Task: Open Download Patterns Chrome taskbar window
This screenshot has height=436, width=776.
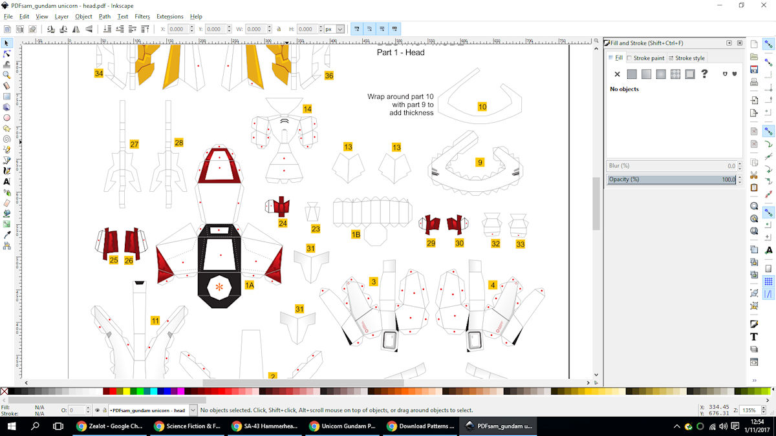Action: click(x=420, y=426)
